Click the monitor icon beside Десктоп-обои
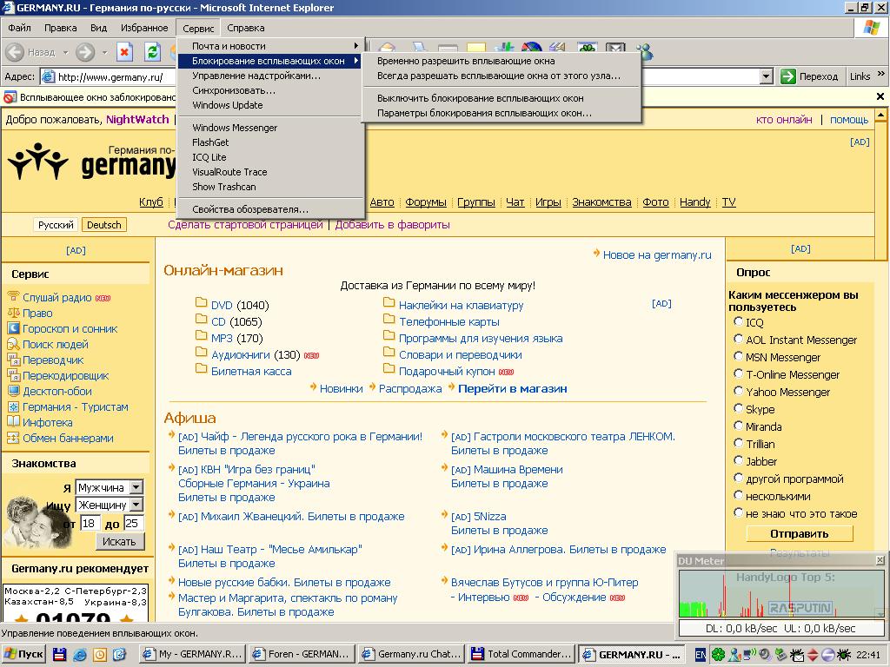The height and width of the screenshot is (667, 890). pos(13,391)
